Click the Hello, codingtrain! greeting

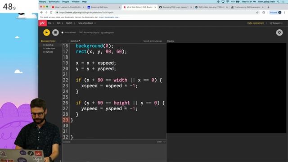(256, 23)
